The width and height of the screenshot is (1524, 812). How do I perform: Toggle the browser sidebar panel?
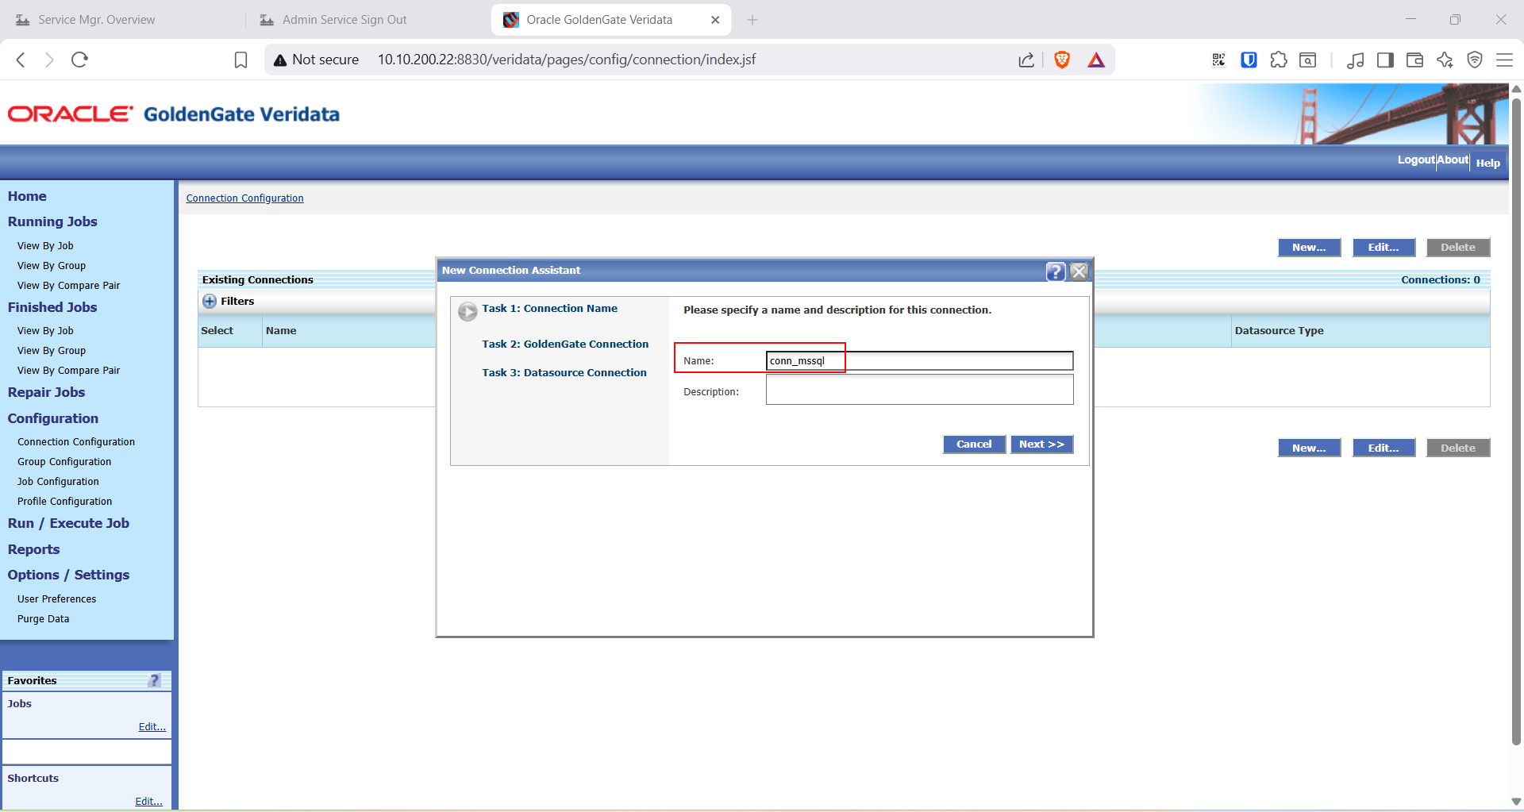tap(1385, 60)
